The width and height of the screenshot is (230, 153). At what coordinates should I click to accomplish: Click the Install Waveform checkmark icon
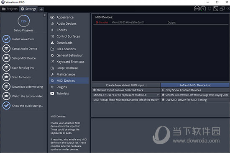point(6,39)
